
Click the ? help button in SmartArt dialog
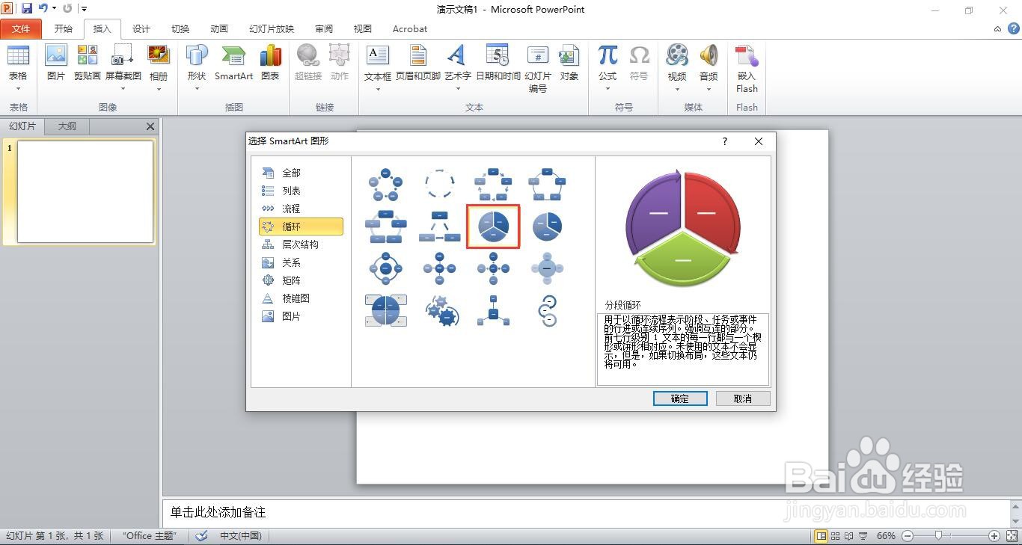pos(725,141)
